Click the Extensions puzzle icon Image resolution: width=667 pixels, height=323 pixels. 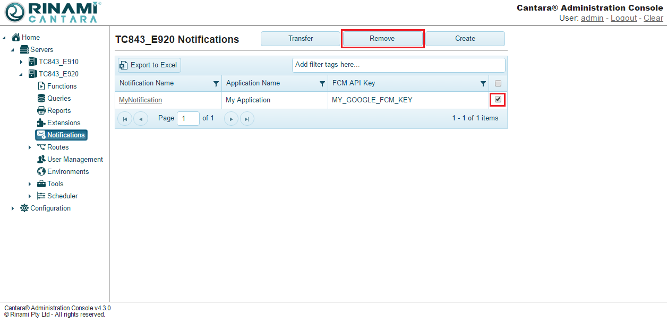41,123
